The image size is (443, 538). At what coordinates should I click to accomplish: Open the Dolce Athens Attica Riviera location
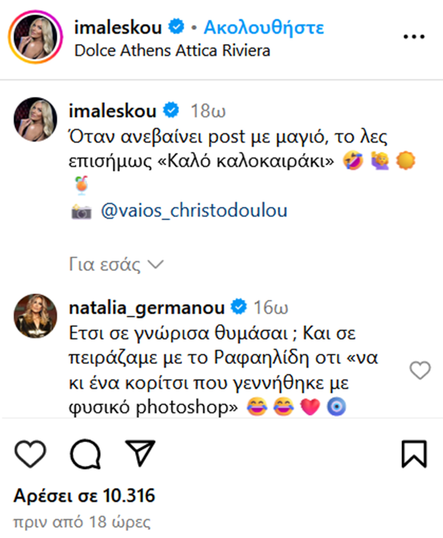pos(172,51)
